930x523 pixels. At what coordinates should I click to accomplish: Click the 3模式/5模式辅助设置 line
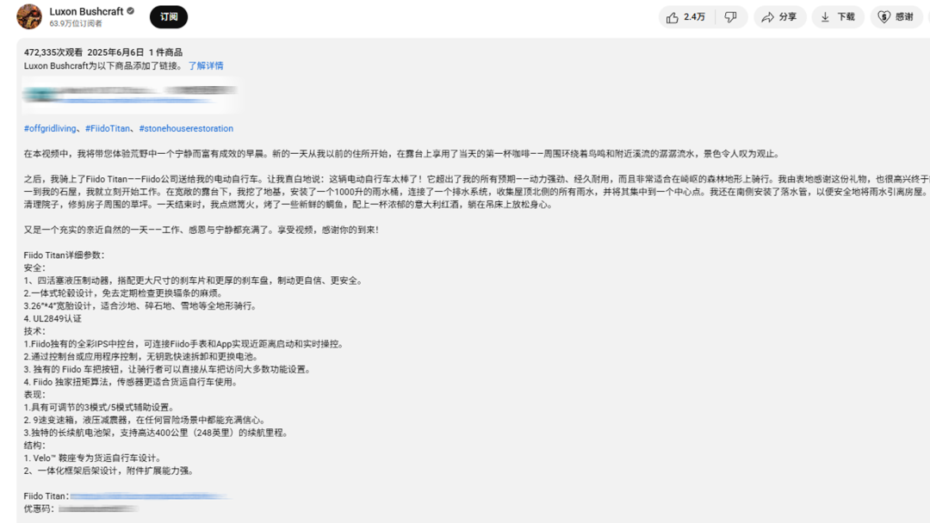100,408
